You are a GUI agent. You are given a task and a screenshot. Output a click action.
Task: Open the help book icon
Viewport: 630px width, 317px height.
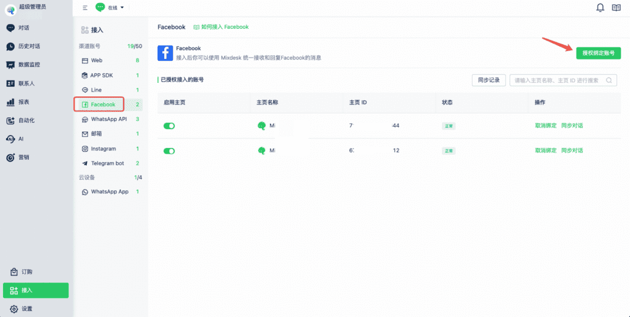click(x=616, y=8)
